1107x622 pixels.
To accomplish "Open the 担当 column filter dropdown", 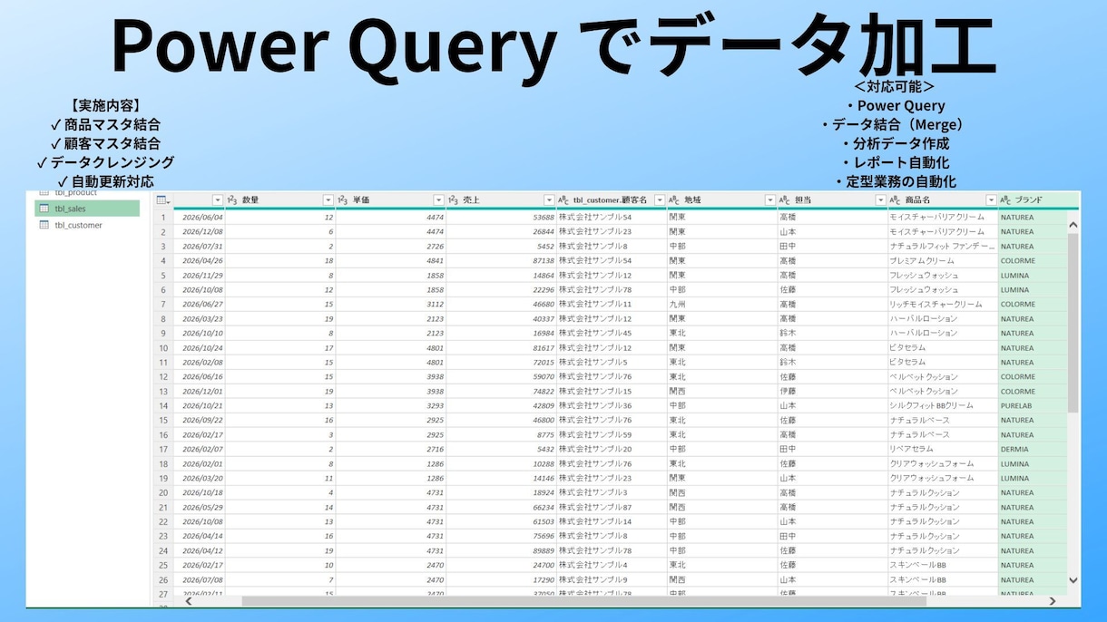I will (881, 199).
